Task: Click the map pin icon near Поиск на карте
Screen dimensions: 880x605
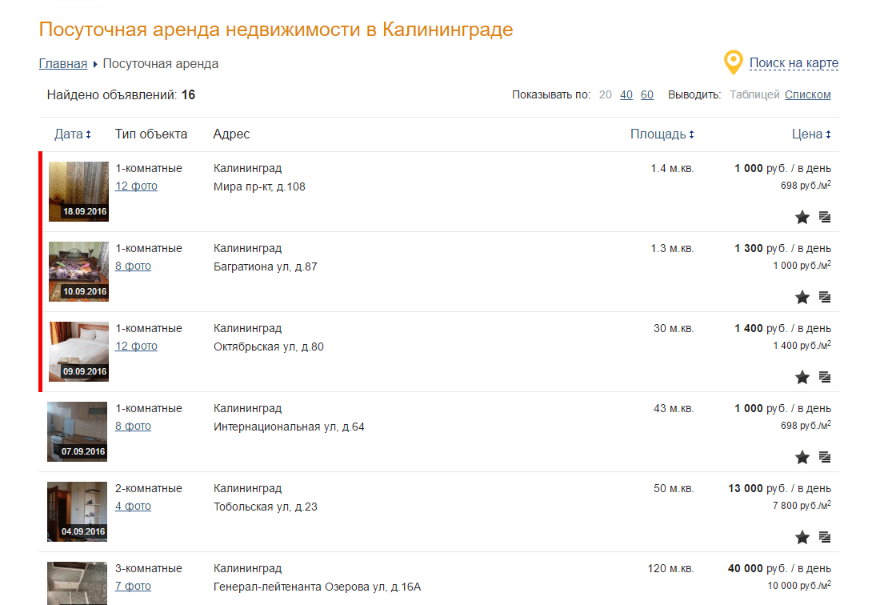Action: pyautogui.click(x=732, y=62)
